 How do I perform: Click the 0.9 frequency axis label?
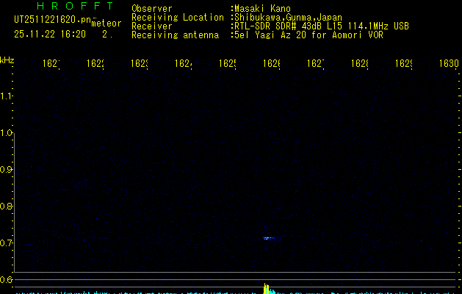(6, 170)
